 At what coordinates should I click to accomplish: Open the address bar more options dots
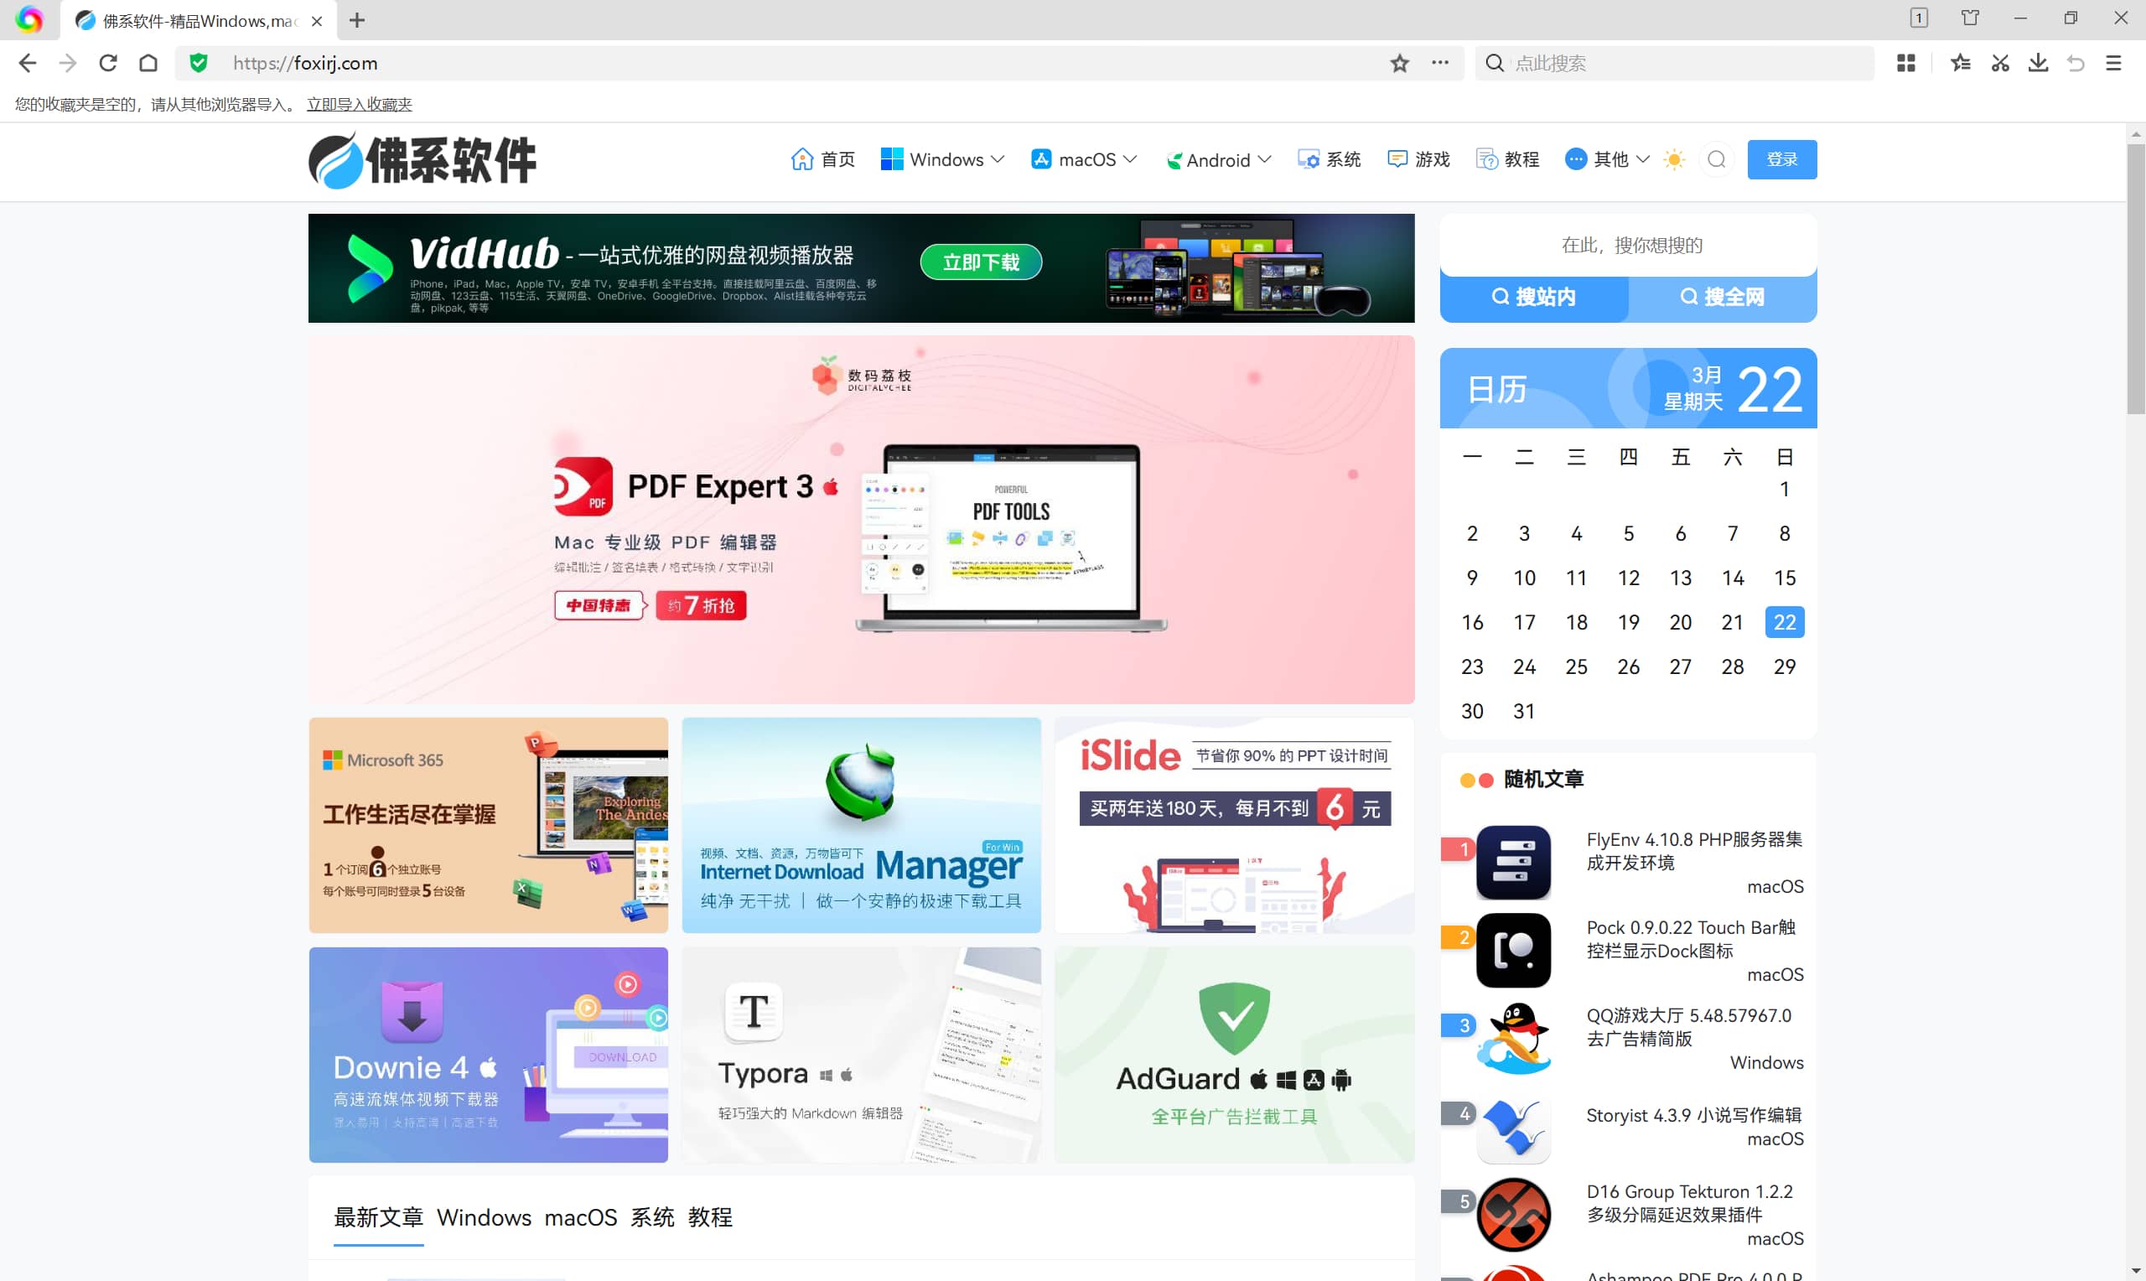pos(1440,62)
